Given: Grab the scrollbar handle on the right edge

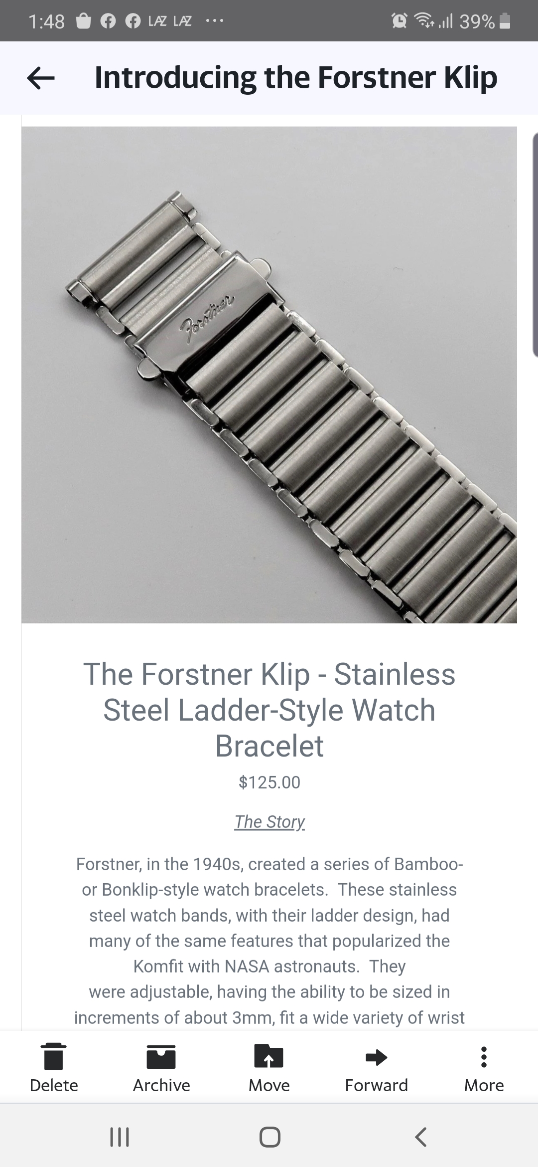Looking at the screenshot, I should [x=535, y=244].
